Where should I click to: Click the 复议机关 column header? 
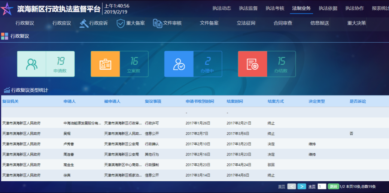tap(10, 101)
